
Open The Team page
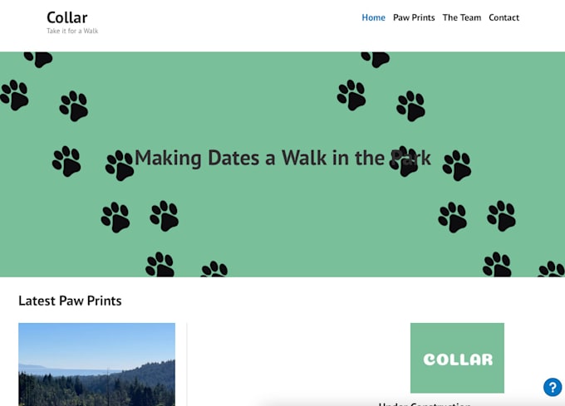462,17
